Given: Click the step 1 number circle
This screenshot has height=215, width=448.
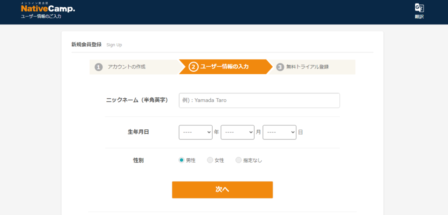Looking at the screenshot, I should (98, 67).
